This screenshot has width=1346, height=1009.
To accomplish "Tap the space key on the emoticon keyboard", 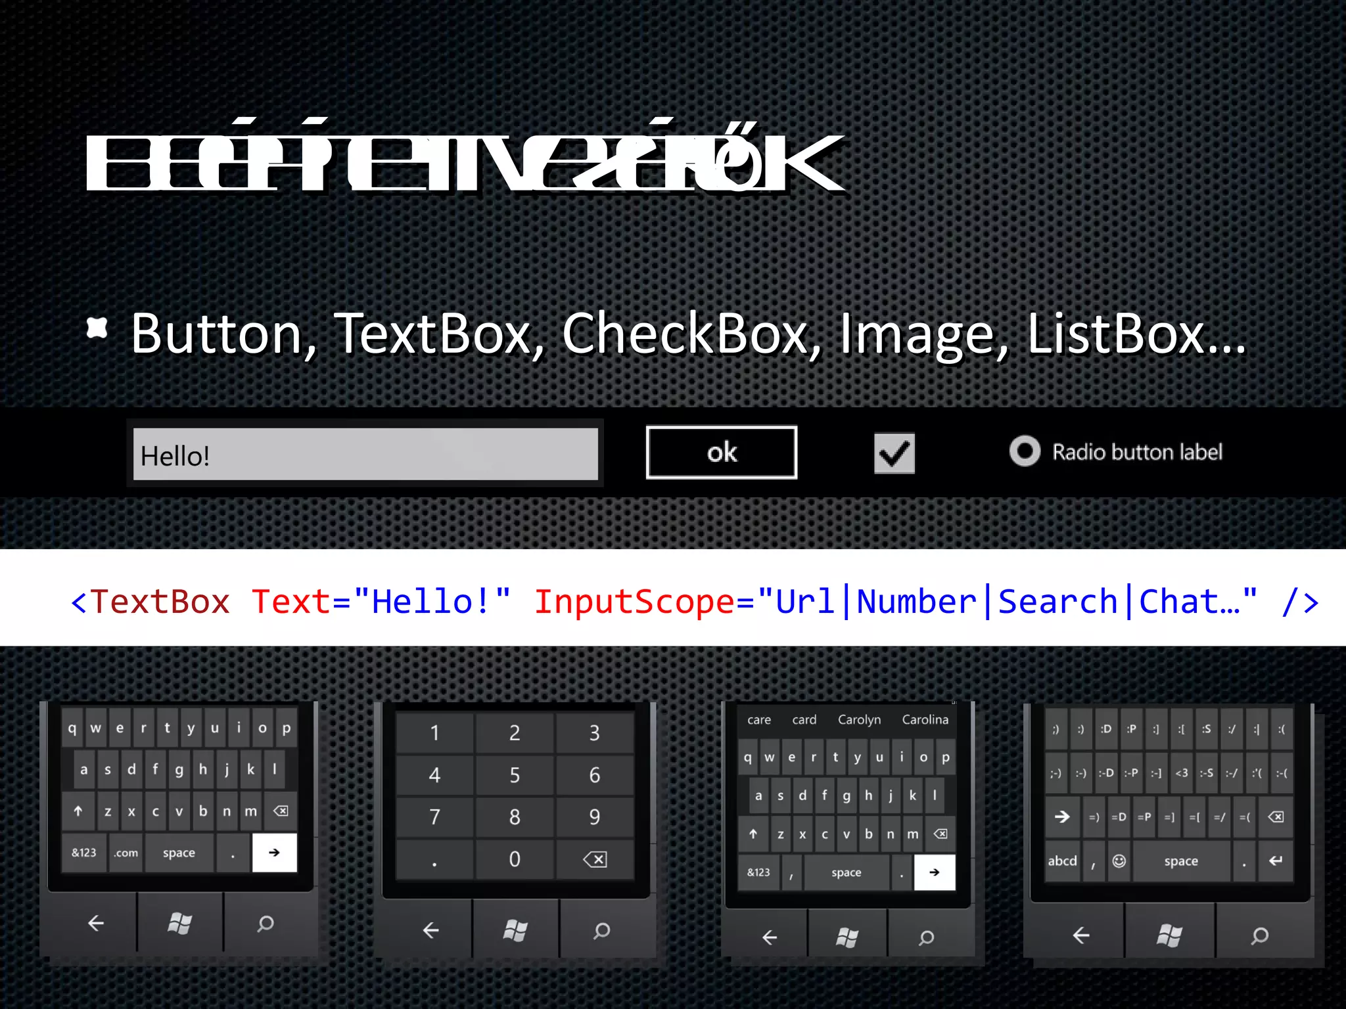I will (1181, 861).
